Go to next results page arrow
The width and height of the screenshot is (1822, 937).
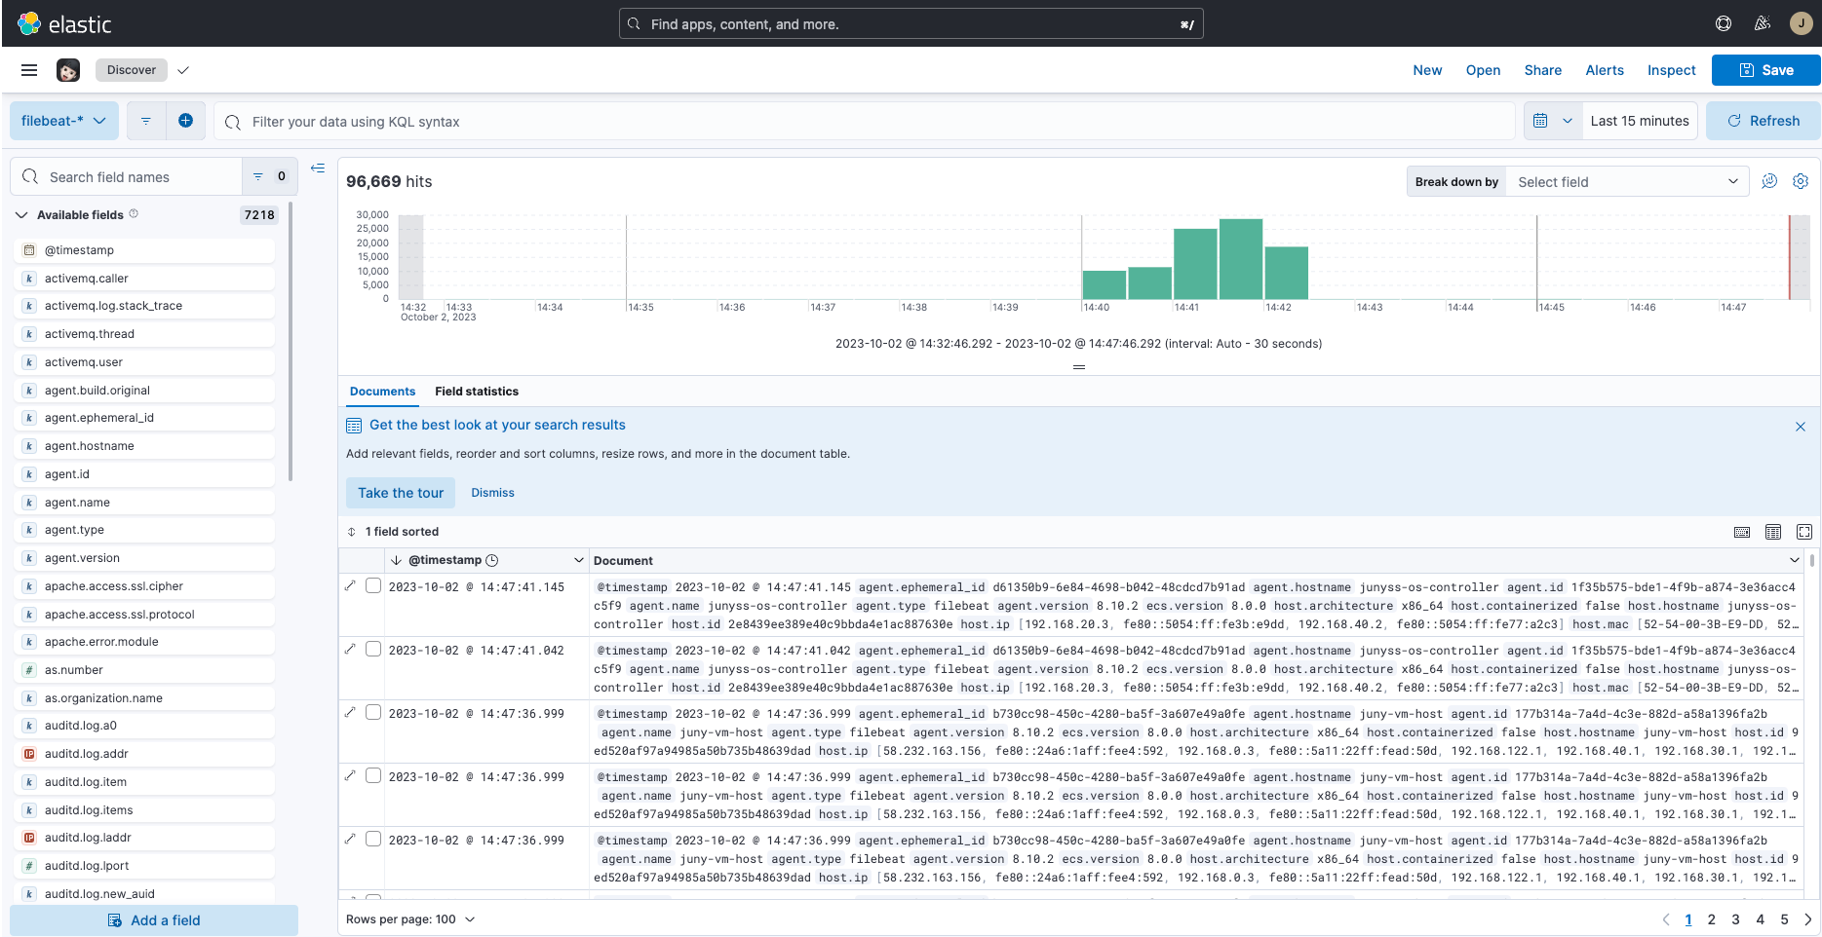click(1808, 919)
